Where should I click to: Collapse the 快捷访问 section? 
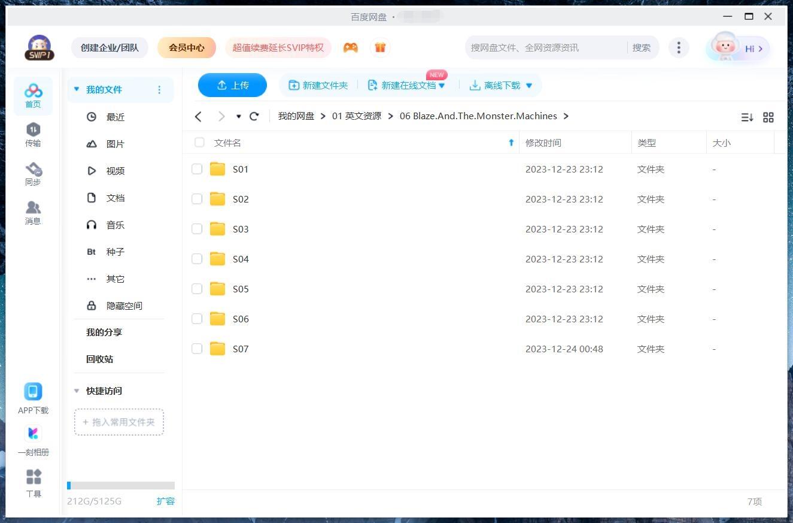click(x=76, y=391)
